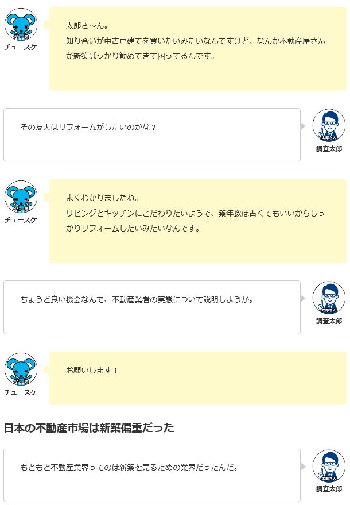Click the 調査太郎 name label under the first man avatar
The height and width of the screenshot is (505, 350).
tap(329, 149)
